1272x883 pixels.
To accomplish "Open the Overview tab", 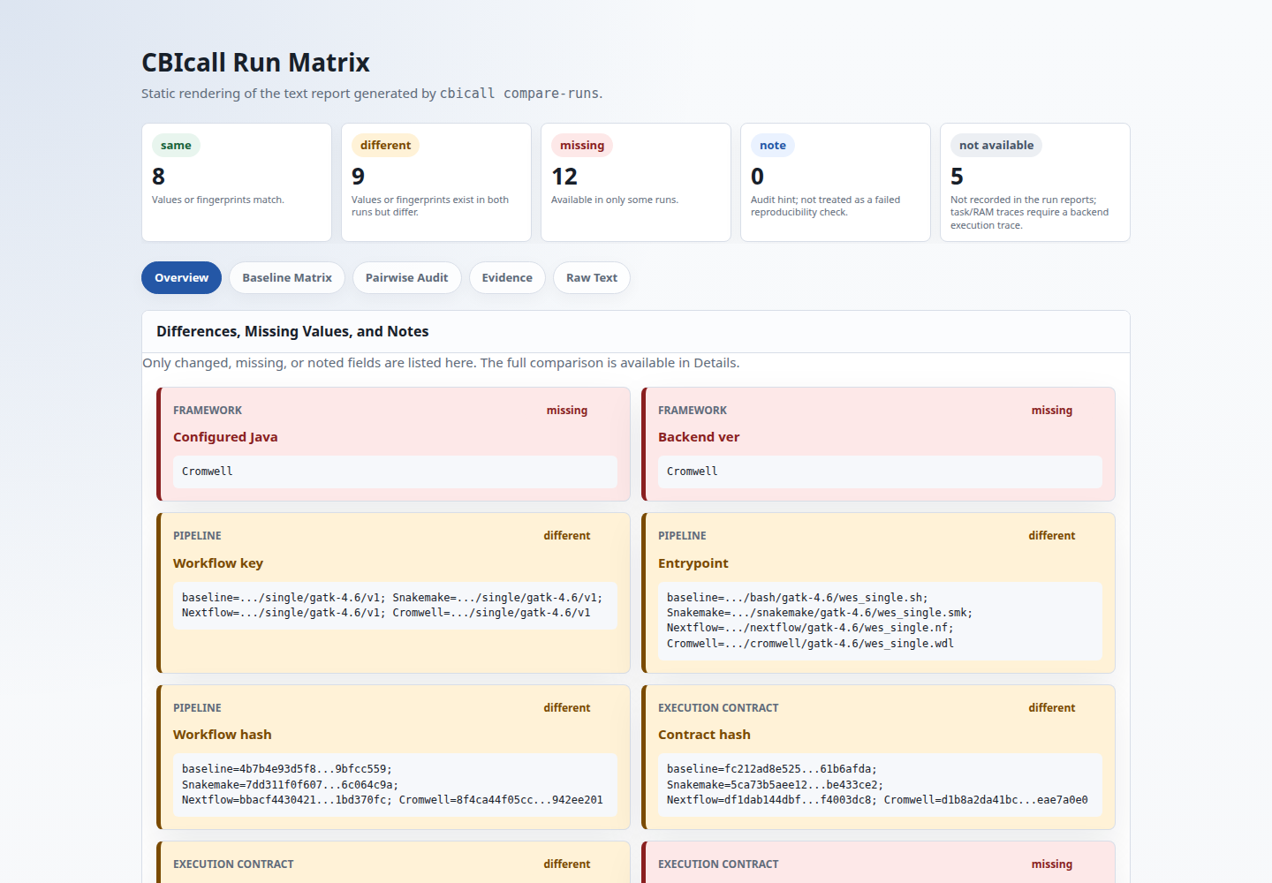I will [x=181, y=277].
